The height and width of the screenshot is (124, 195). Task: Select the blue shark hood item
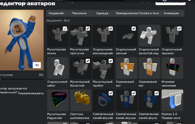click(x=103, y=100)
